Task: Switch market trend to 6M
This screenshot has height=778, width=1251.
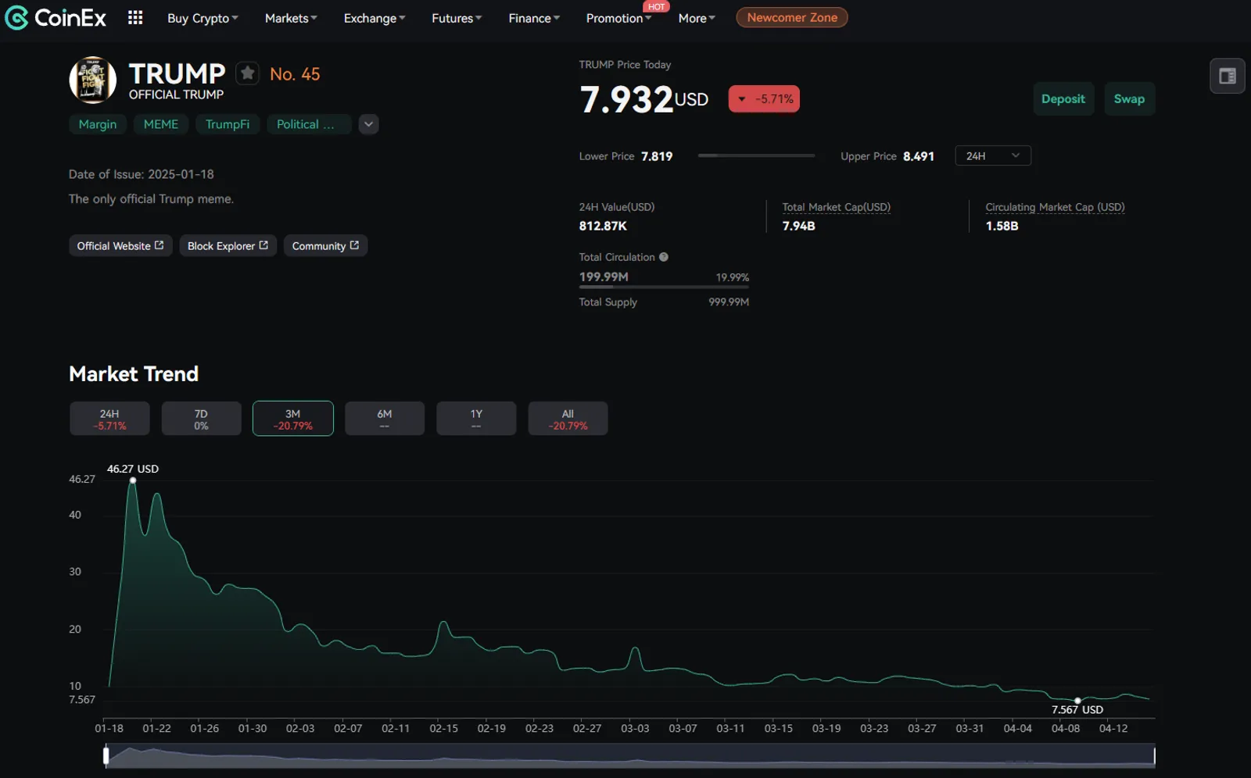Action: (385, 419)
